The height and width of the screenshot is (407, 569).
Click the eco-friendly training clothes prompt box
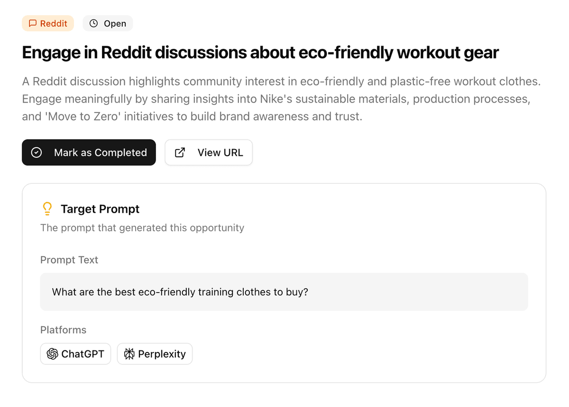click(284, 292)
